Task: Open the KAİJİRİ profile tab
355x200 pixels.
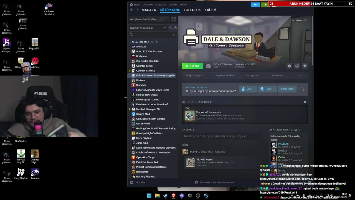Action: 210,10
